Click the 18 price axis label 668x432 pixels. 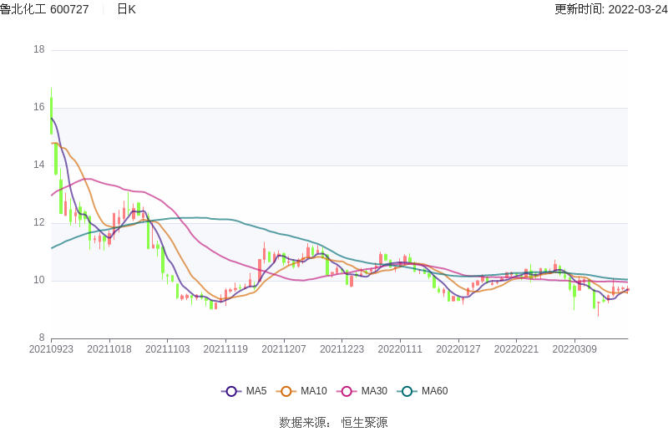[x=38, y=49]
